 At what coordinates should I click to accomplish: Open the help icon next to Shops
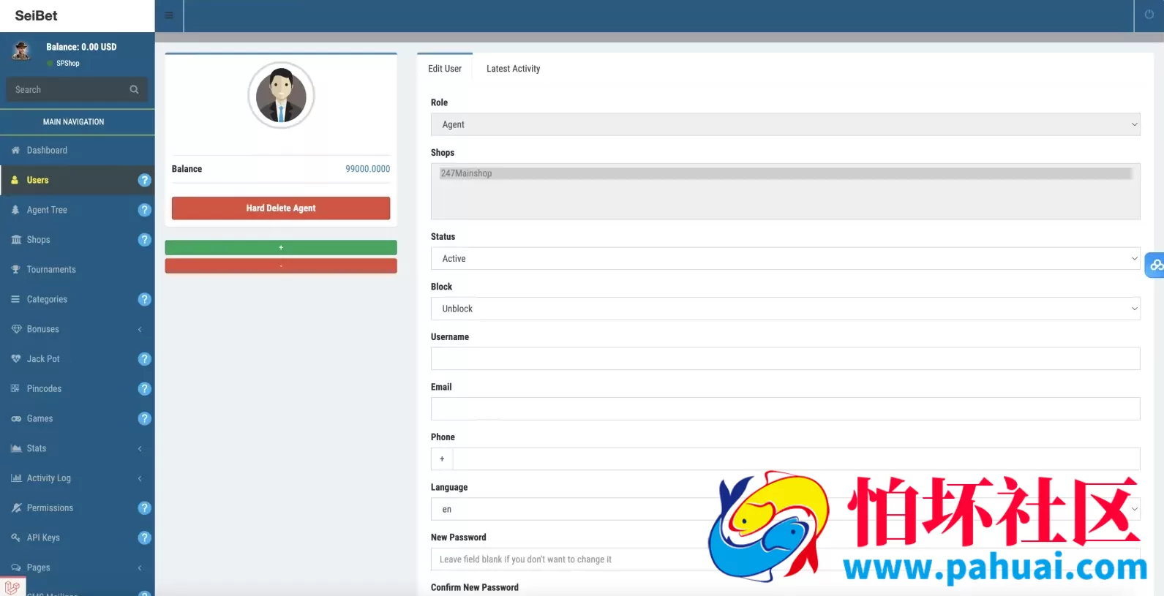pos(145,240)
